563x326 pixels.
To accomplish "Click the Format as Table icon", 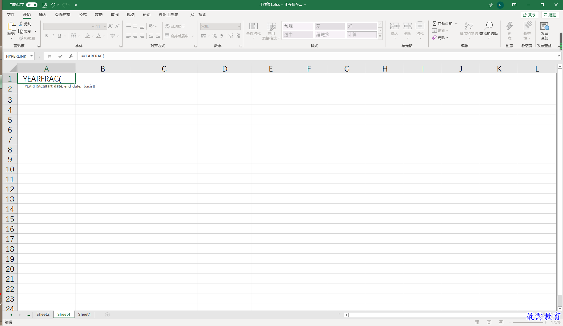I will click(271, 26).
